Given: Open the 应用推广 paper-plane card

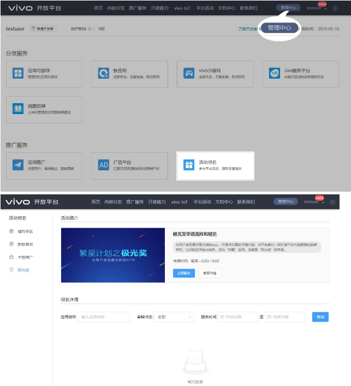Looking at the screenshot, I should coord(44,165).
